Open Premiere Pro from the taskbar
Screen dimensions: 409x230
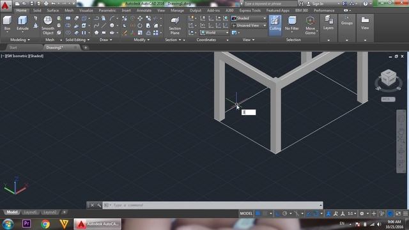(x=26, y=224)
